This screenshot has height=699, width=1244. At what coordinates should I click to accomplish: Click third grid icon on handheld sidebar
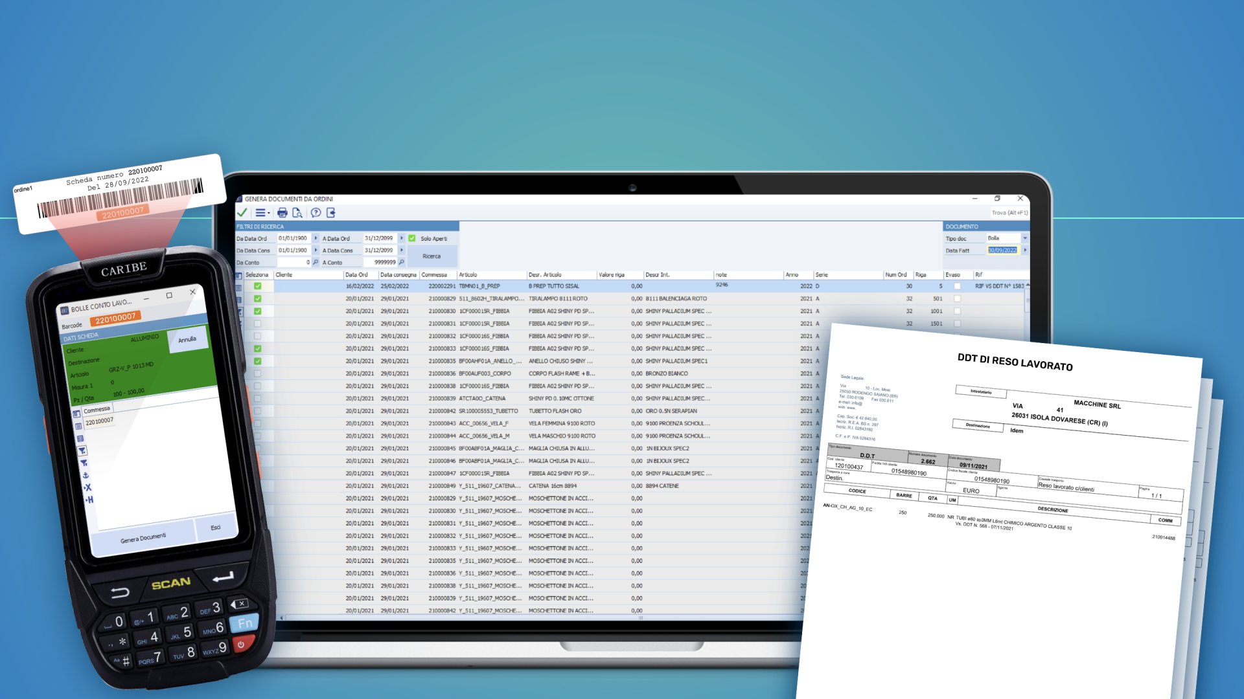click(80, 439)
